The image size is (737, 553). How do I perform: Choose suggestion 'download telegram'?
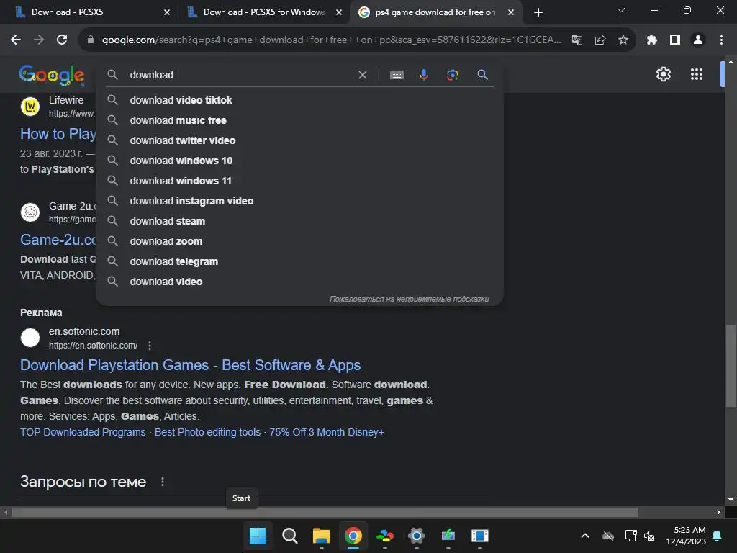pos(299,261)
